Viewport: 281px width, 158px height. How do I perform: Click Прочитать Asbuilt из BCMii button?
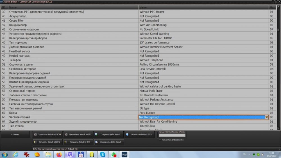[x=47, y=135]
